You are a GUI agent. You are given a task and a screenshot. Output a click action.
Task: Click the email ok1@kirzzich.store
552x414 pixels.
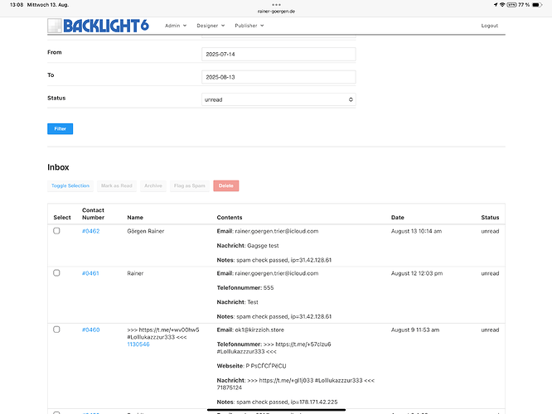[x=259, y=330]
